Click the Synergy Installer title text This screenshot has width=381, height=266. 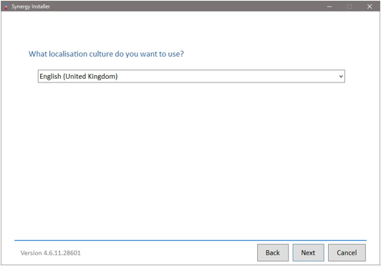coord(31,6)
